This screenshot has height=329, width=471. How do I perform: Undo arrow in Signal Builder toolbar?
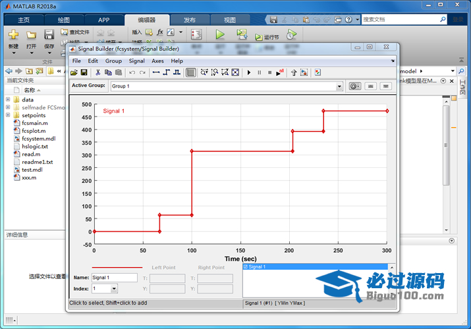[132, 72]
